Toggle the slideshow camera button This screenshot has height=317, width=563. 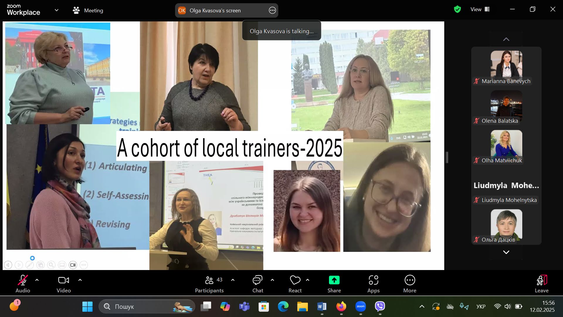pos(73,265)
